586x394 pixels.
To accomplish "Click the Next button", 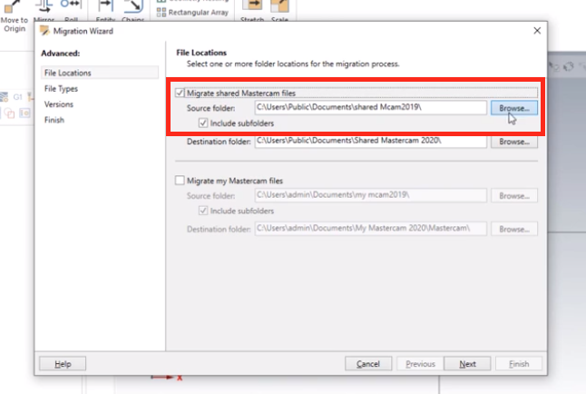I will pos(467,364).
